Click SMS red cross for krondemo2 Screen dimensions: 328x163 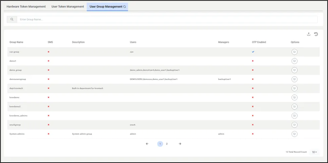click(49, 107)
